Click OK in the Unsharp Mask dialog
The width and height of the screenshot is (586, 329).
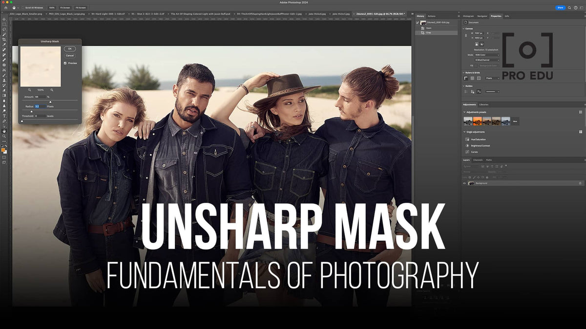point(70,49)
